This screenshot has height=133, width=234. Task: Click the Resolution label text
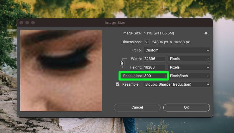tap(132, 76)
